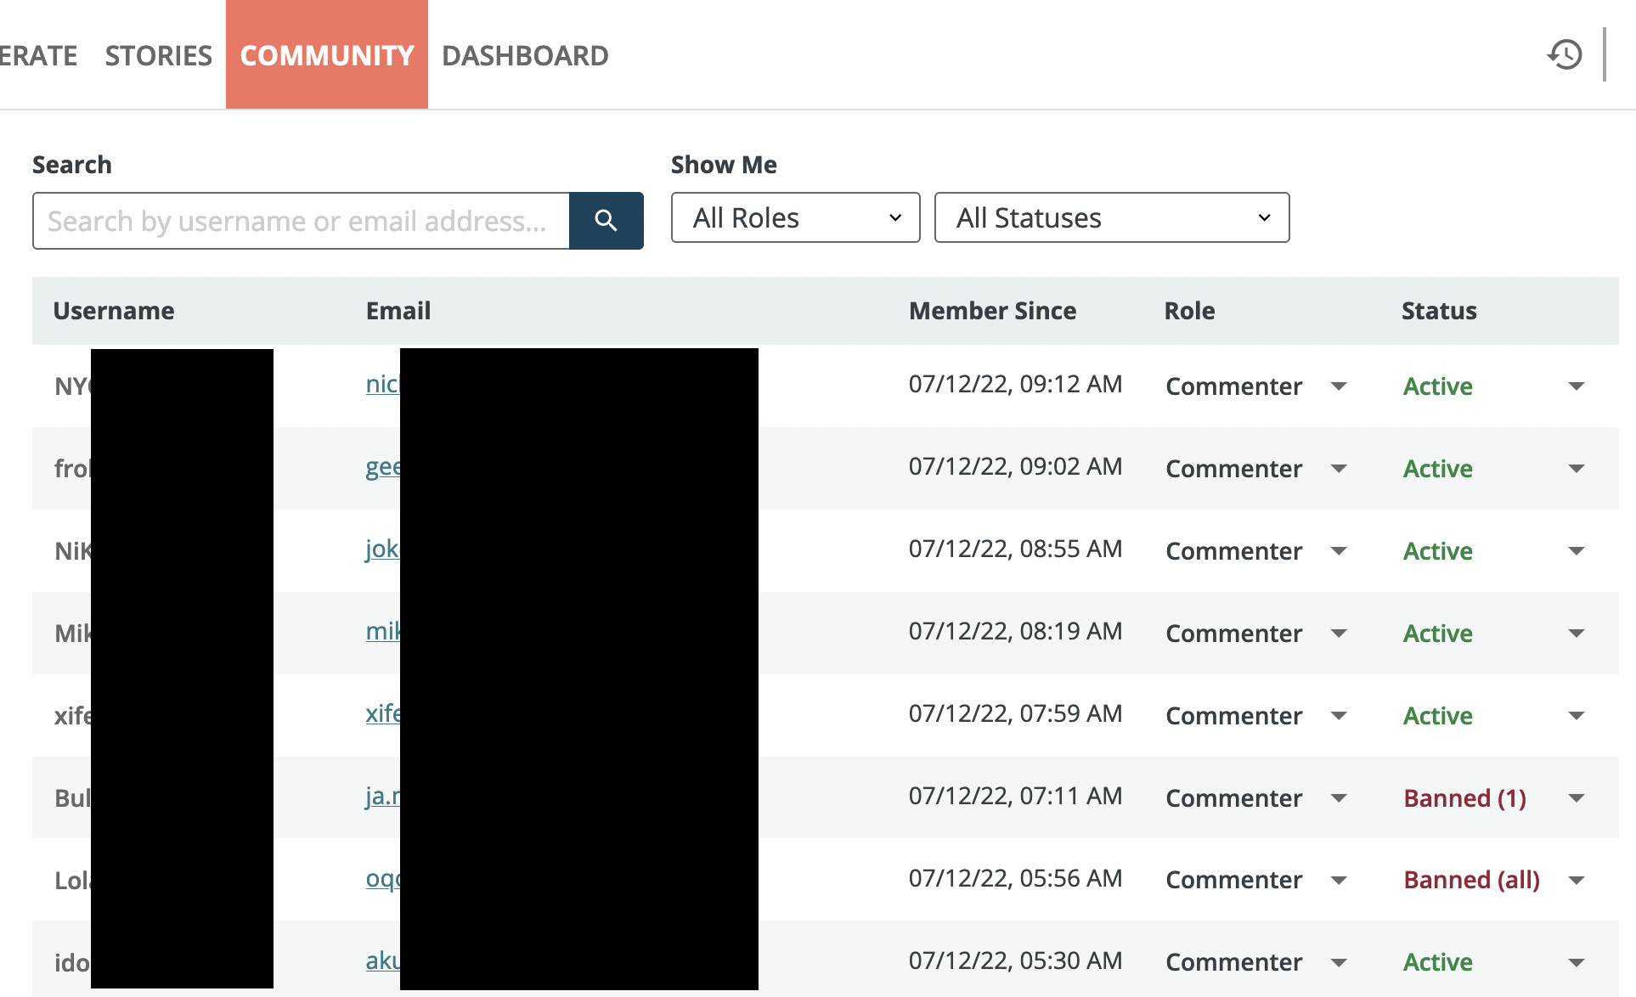The image size is (1636, 997).
Task: Open the All Roles dropdown
Action: (x=795, y=218)
